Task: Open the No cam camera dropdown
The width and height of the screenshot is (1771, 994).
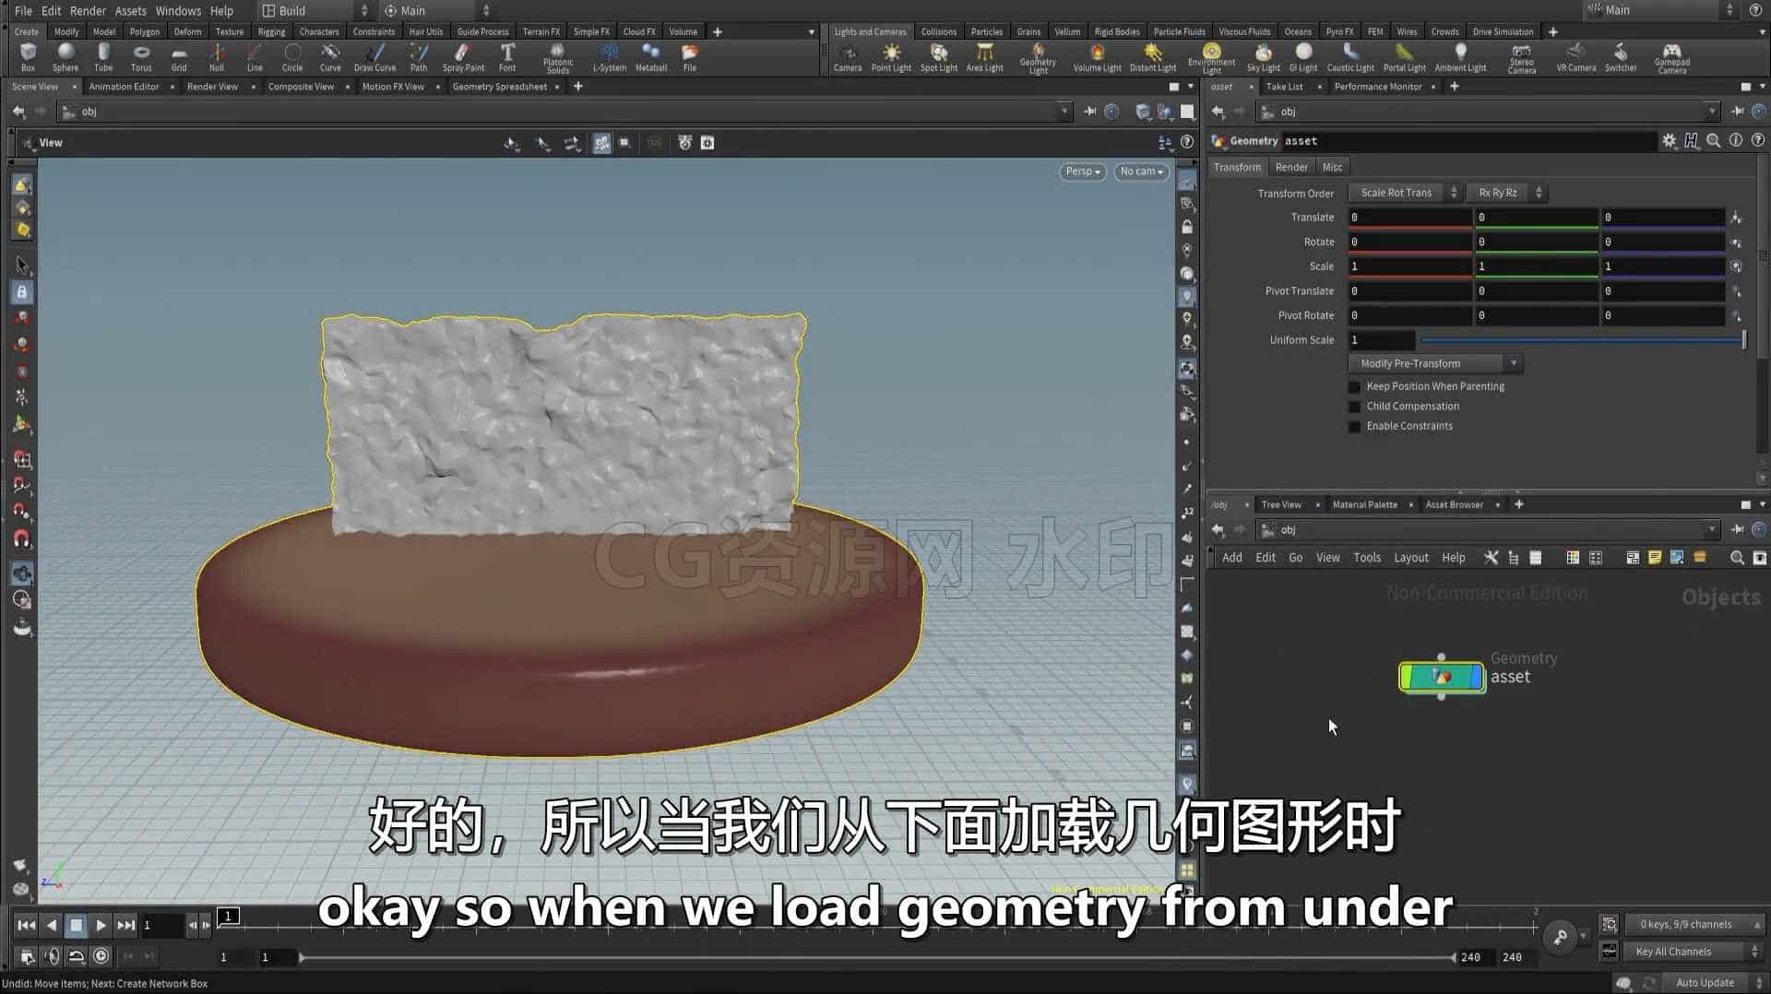Action: [1141, 172]
